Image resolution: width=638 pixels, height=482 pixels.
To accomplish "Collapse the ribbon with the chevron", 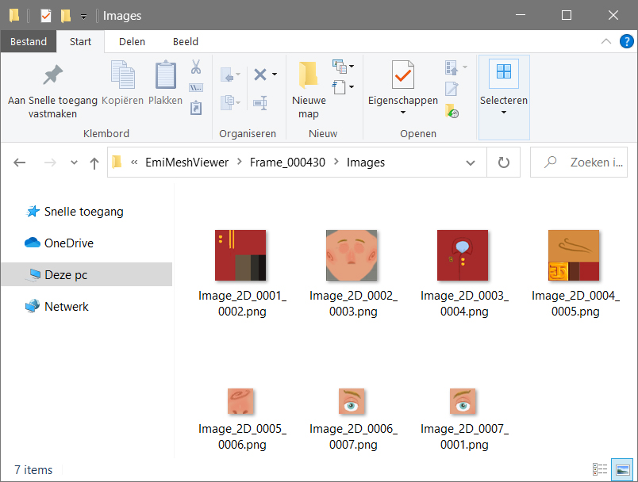I will pos(605,41).
